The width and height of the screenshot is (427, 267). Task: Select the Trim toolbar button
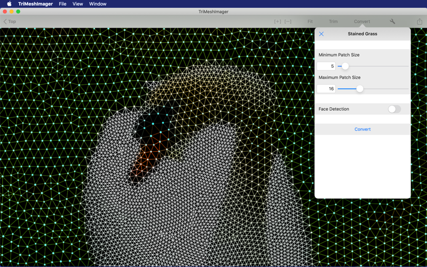pyautogui.click(x=333, y=21)
